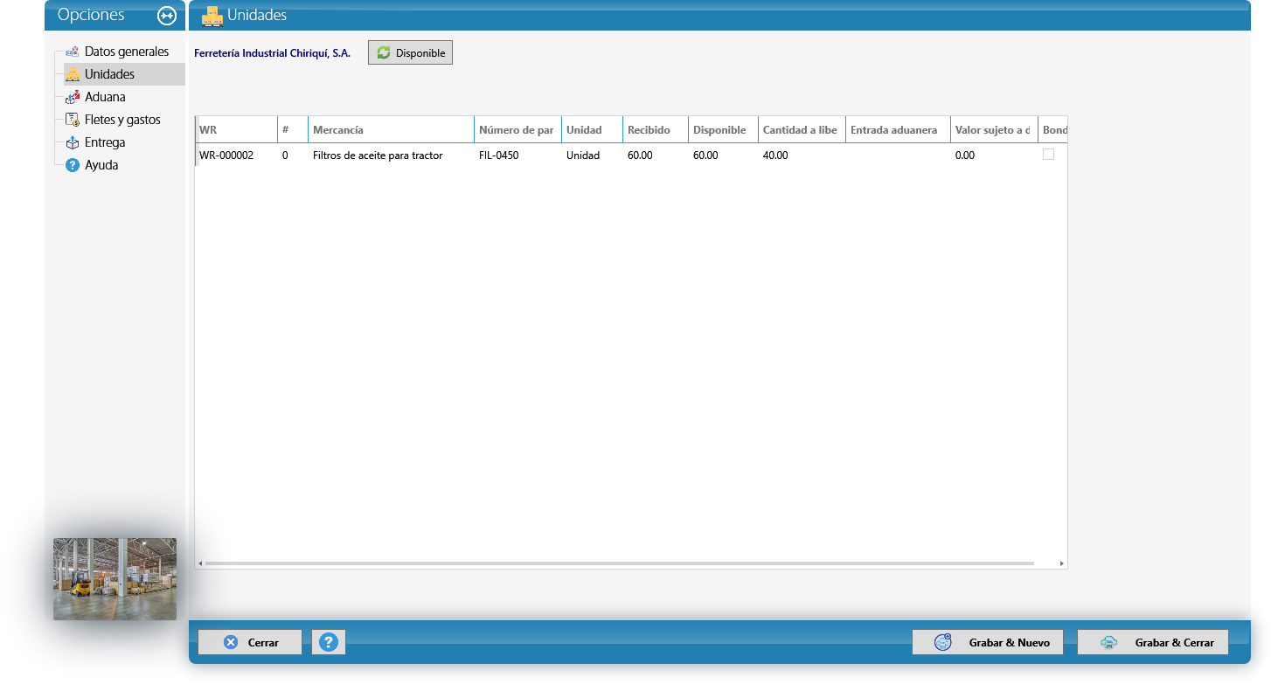Click the Entrada aduanera column header
1271x684 pixels.
[x=899, y=130]
